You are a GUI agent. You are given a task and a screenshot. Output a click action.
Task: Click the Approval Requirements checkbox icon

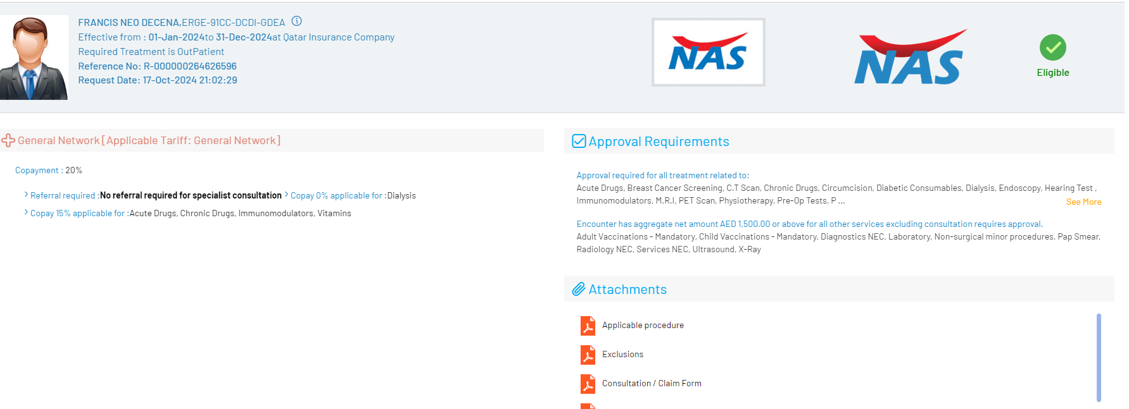579,141
